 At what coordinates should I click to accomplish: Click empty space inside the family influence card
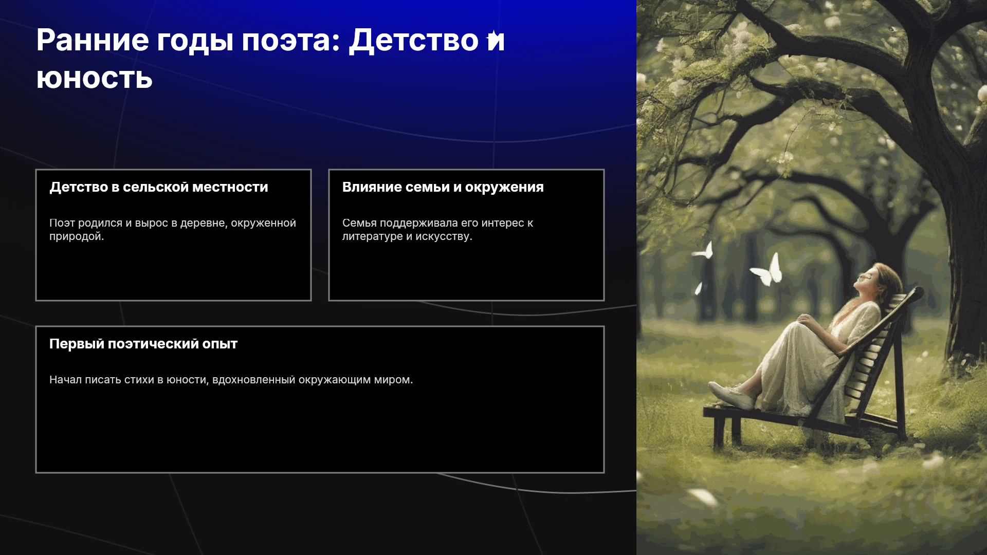466,272
